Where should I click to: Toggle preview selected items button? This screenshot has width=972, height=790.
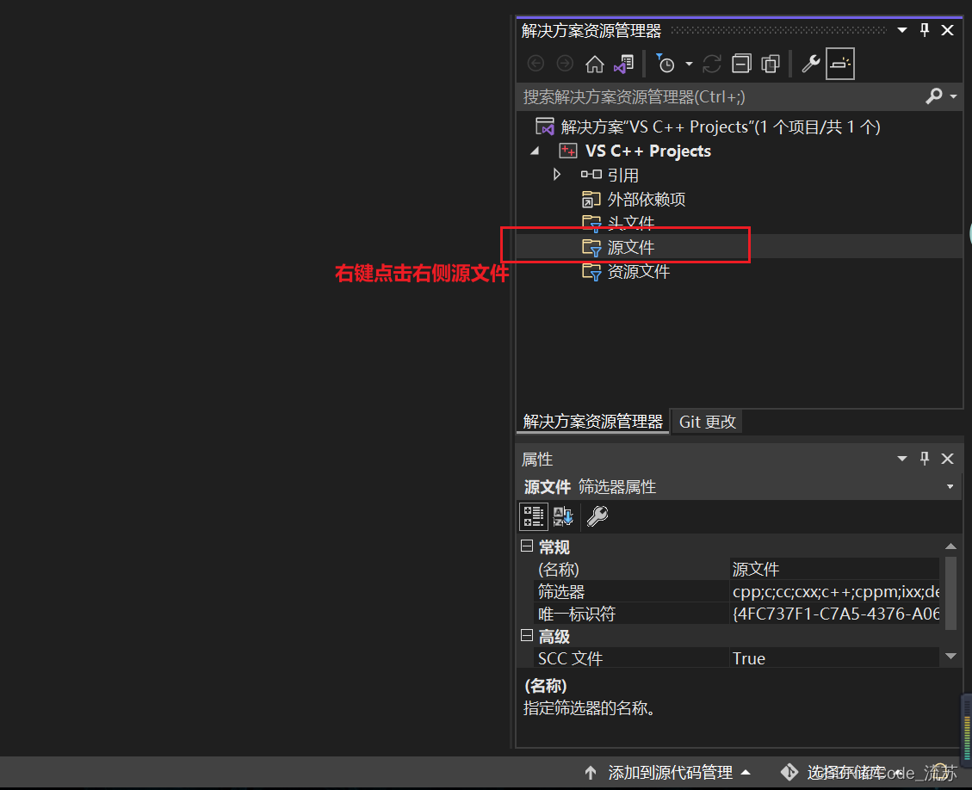840,64
